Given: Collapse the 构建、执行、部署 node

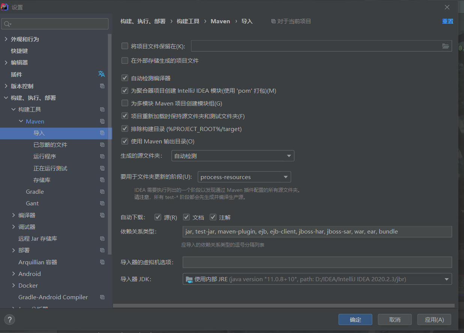Looking at the screenshot, I should [6, 98].
